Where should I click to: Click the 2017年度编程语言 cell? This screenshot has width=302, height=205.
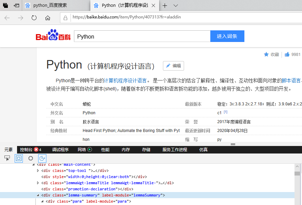pos(234,122)
